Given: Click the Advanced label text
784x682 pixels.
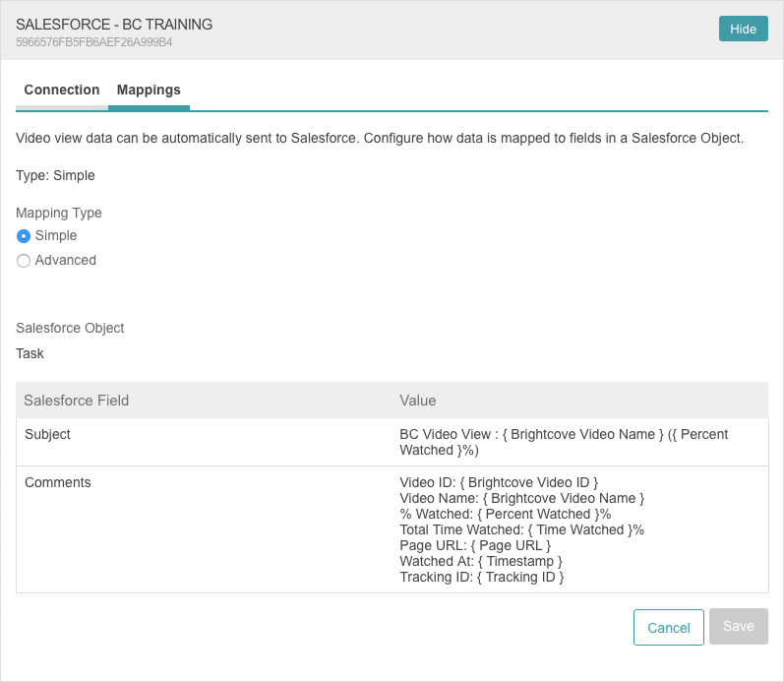Looking at the screenshot, I should tap(66, 260).
